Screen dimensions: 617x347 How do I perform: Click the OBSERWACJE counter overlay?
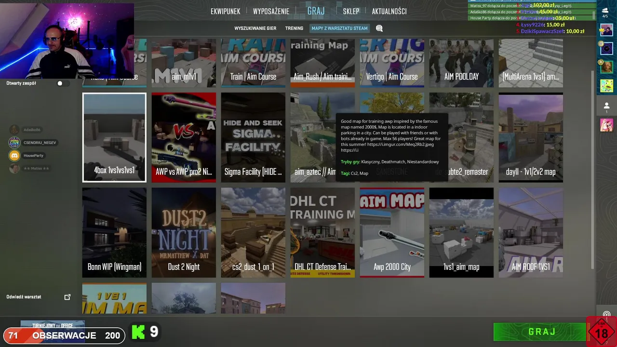[x=64, y=335]
